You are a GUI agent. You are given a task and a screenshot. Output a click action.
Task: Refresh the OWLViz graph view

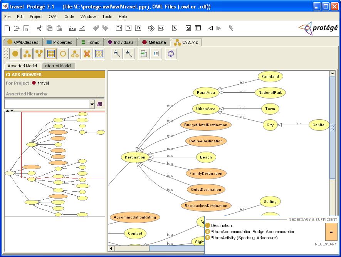(x=171, y=53)
